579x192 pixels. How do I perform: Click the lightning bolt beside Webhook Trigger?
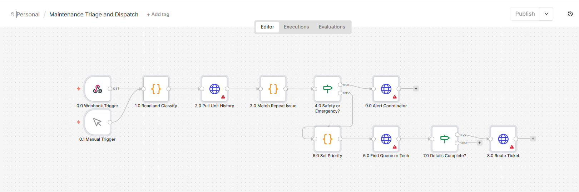(79, 89)
